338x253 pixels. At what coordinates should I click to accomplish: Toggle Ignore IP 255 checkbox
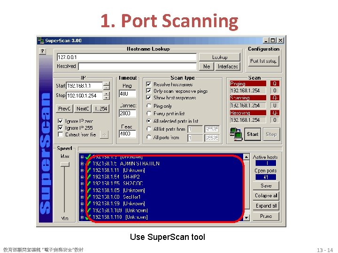coord(61,128)
